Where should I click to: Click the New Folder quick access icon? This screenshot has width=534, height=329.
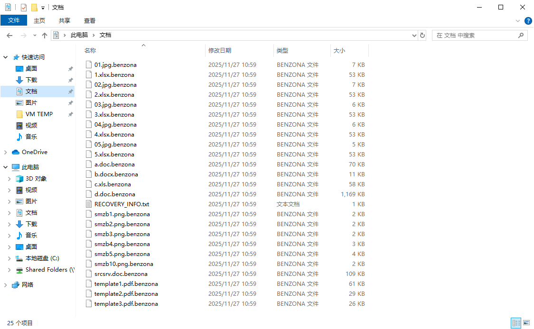click(x=34, y=8)
